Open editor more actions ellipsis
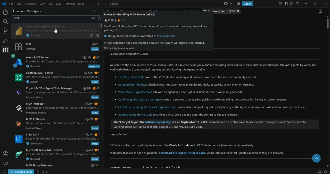The width and height of the screenshot is (330, 185). [x=326, y=11]
